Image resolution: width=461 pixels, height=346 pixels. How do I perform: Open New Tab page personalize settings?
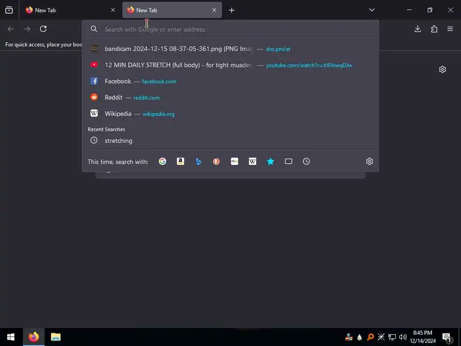coord(443,69)
